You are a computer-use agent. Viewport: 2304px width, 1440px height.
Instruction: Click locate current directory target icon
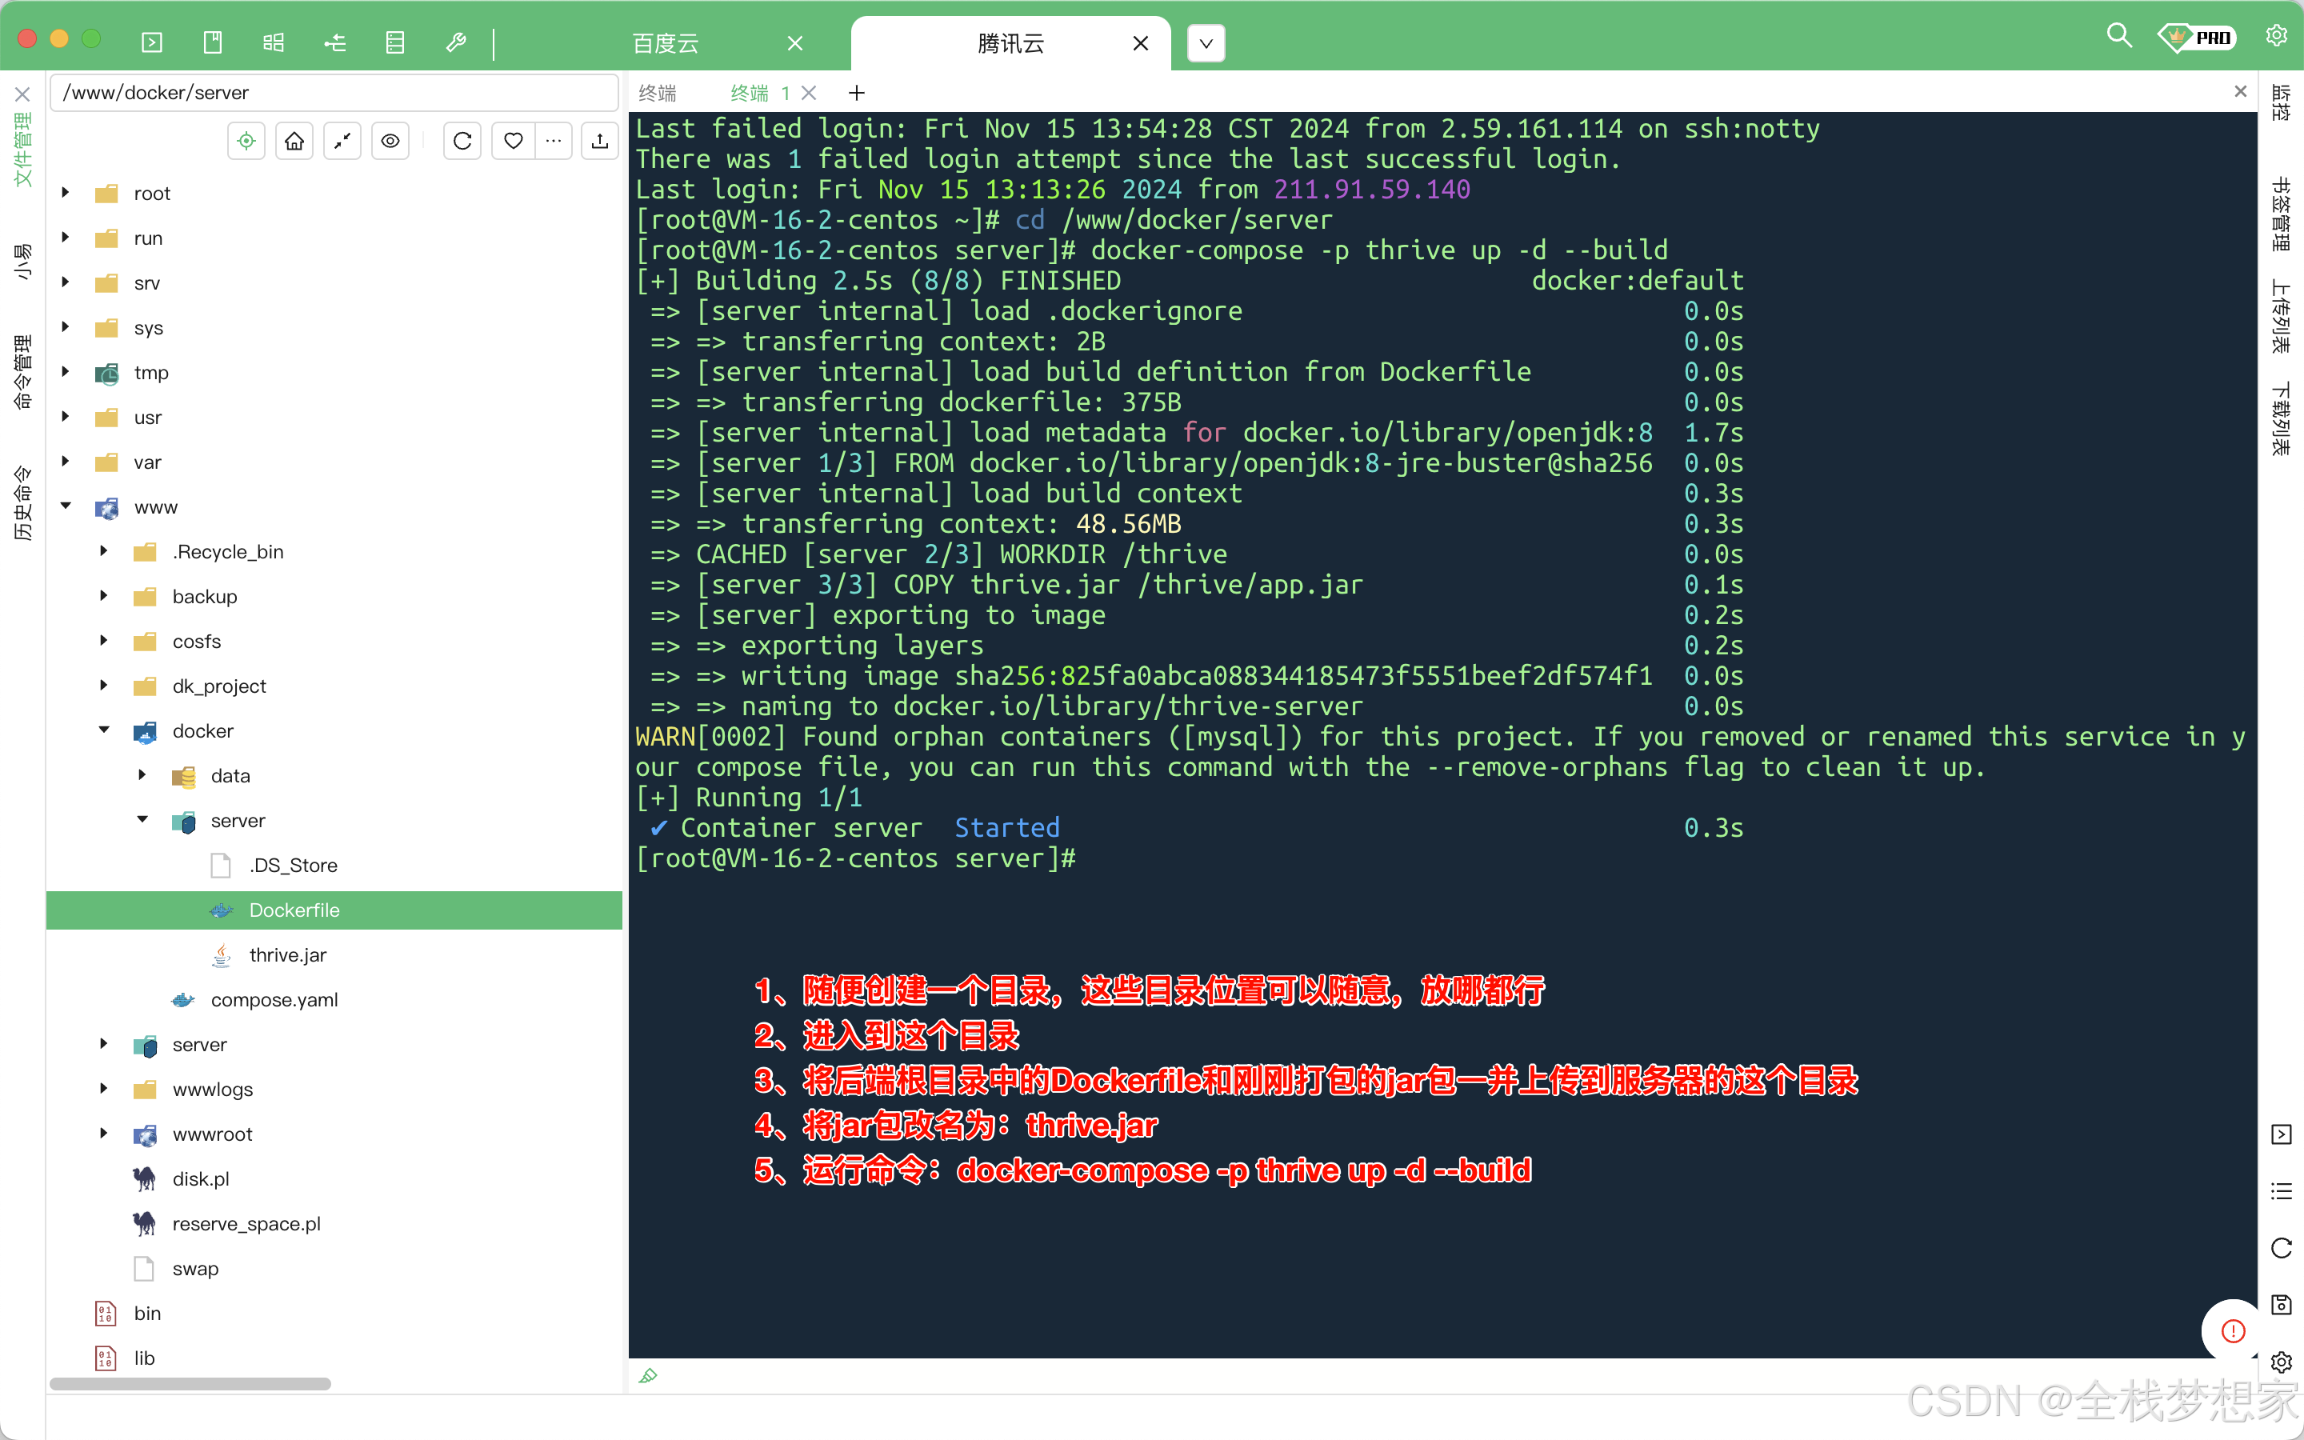point(246,141)
